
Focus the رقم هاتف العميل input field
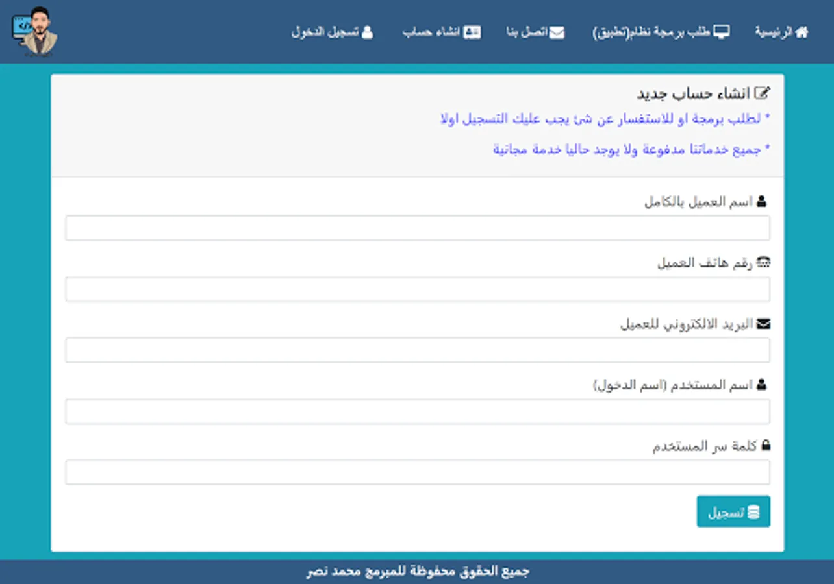tap(418, 289)
